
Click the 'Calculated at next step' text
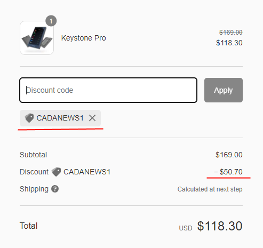click(210, 189)
